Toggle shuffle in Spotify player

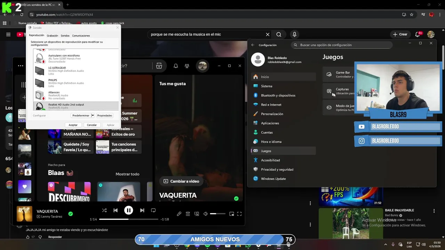point(104,210)
